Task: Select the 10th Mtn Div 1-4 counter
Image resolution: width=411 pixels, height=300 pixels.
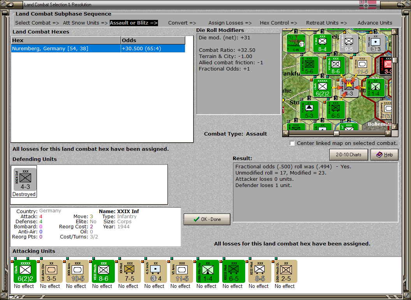Action: point(207,272)
